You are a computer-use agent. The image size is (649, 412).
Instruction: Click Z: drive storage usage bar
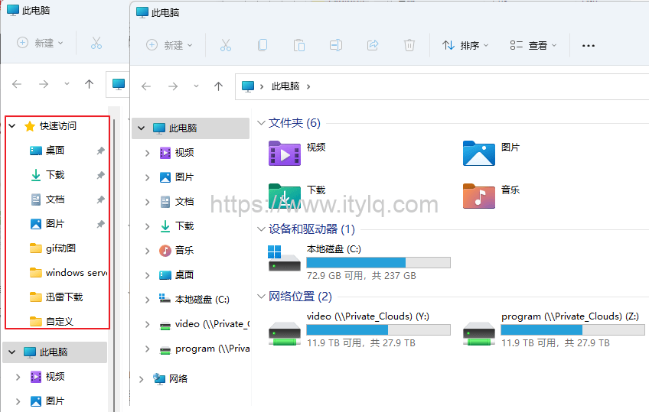[x=572, y=329]
